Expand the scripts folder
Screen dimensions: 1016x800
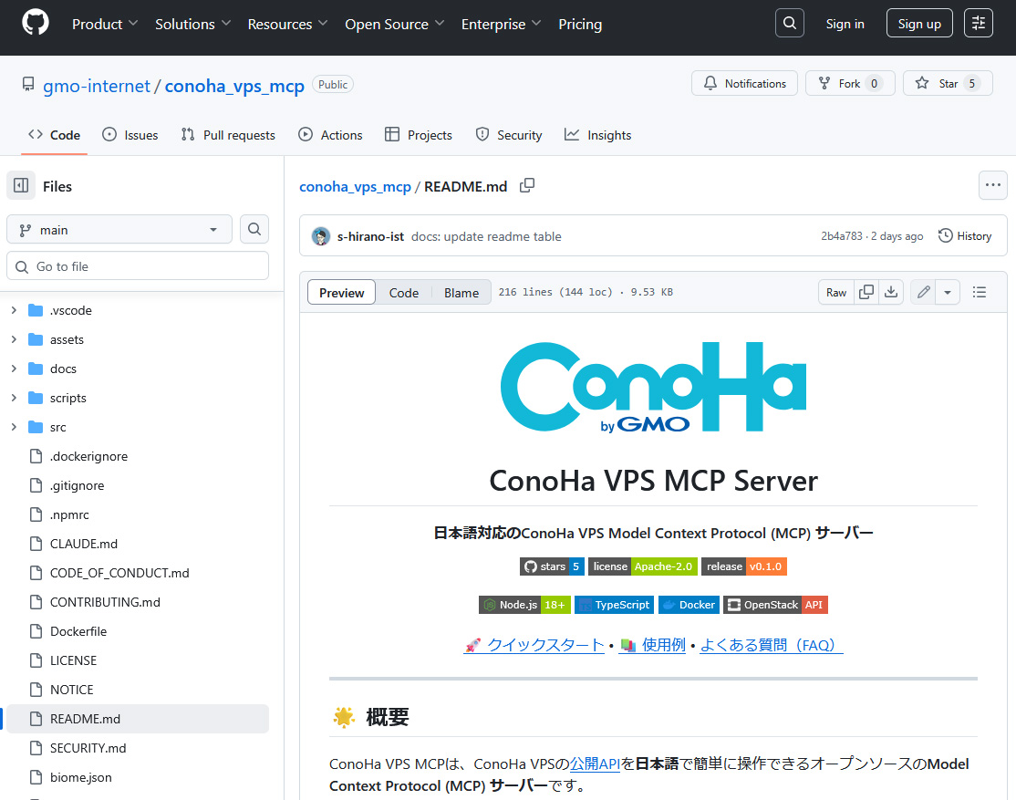tap(14, 398)
